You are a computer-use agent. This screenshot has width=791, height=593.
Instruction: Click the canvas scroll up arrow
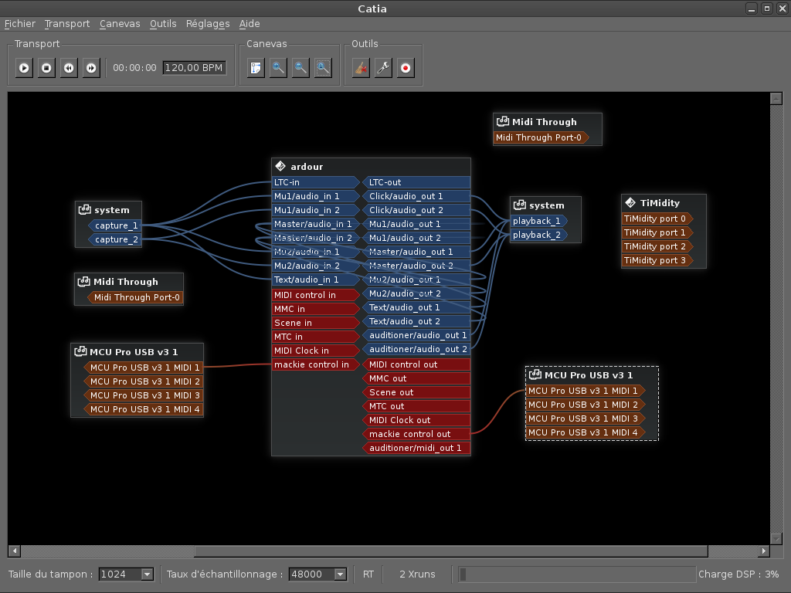[x=776, y=98]
